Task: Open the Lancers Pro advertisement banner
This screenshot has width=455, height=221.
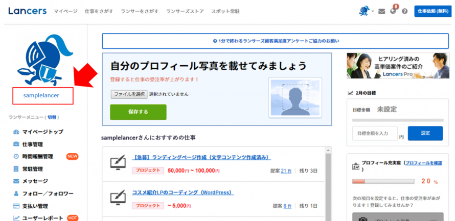Action: (x=398, y=66)
